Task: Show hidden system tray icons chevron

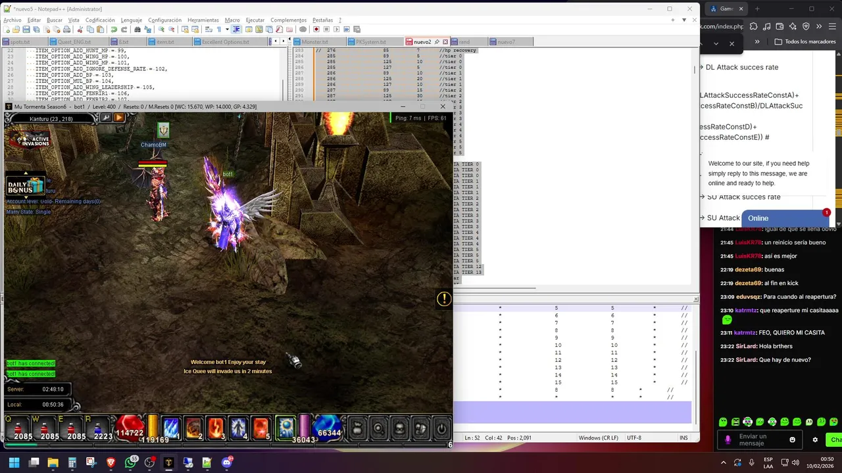Action: click(x=724, y=462)
